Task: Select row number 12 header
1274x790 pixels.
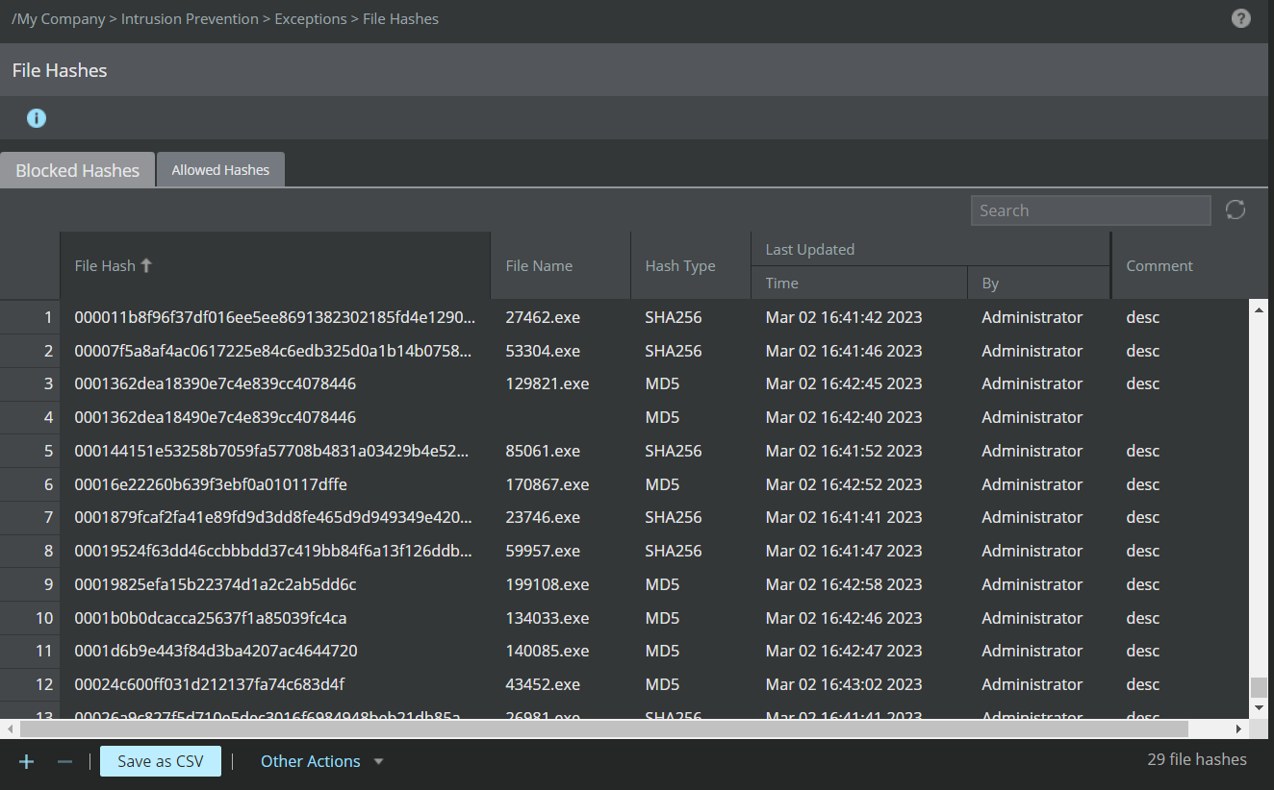Action: (30, 684)
